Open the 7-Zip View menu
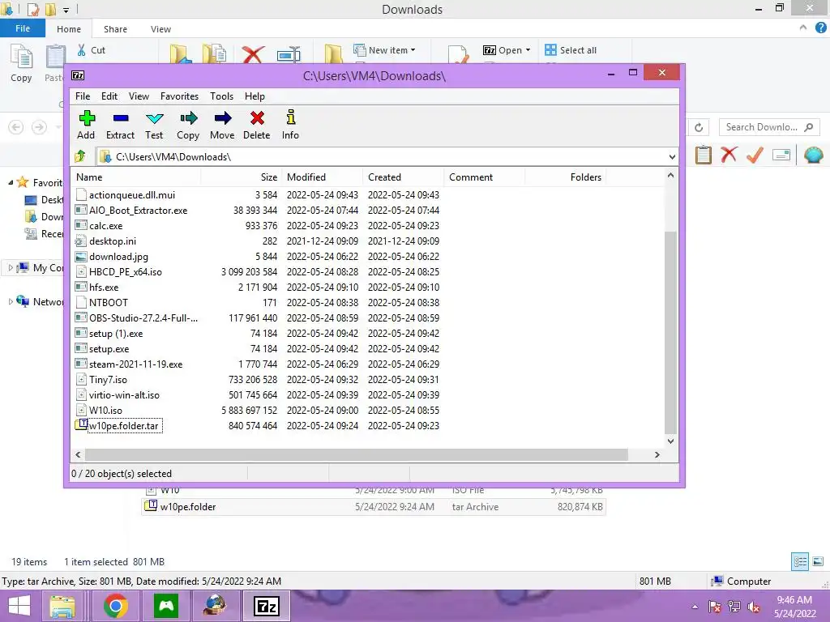This screenshot has height=622, width=830. (139, 96)
